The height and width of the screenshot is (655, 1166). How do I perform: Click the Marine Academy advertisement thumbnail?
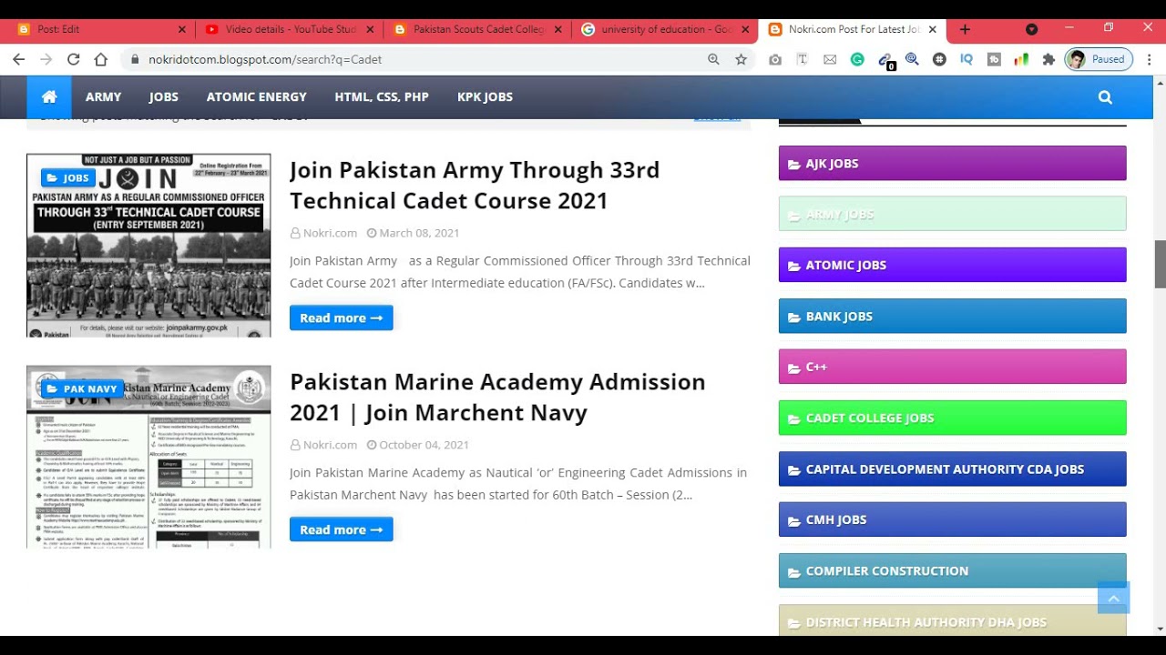tap(148, 457)
